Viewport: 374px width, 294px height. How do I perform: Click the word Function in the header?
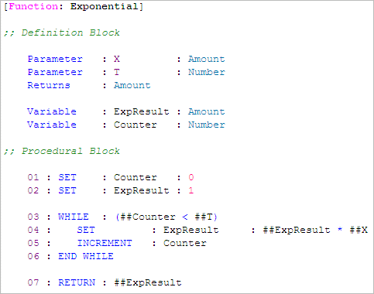[33, 6]
